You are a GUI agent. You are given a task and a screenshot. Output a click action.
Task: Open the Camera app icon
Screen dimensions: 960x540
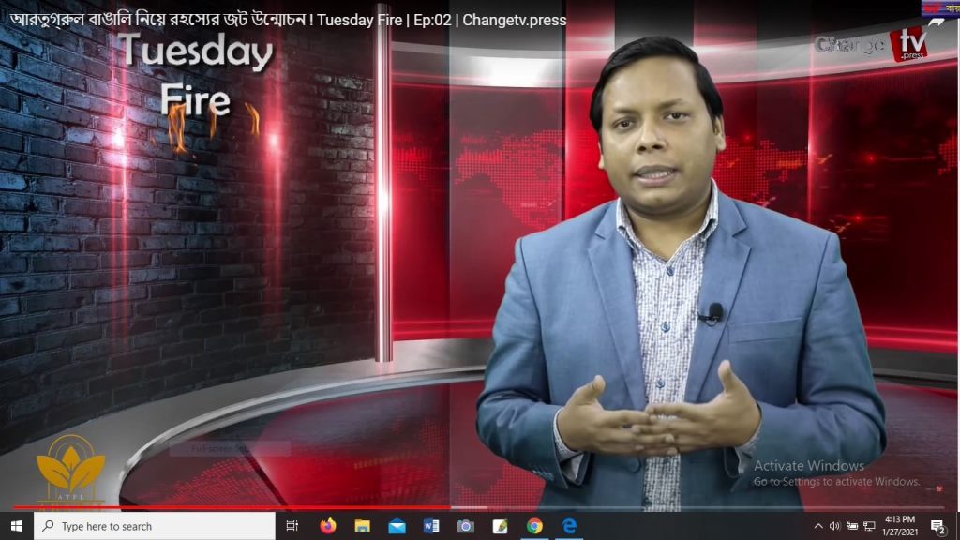(465, 526)
